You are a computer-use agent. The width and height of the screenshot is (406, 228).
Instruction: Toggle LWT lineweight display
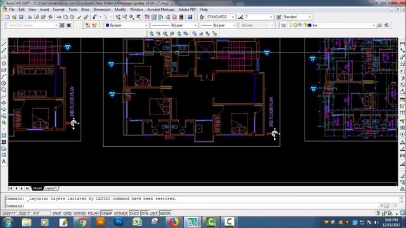[154, 213]
